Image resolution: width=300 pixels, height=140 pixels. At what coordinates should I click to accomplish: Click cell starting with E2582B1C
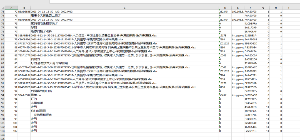click(x=251, y=131)
